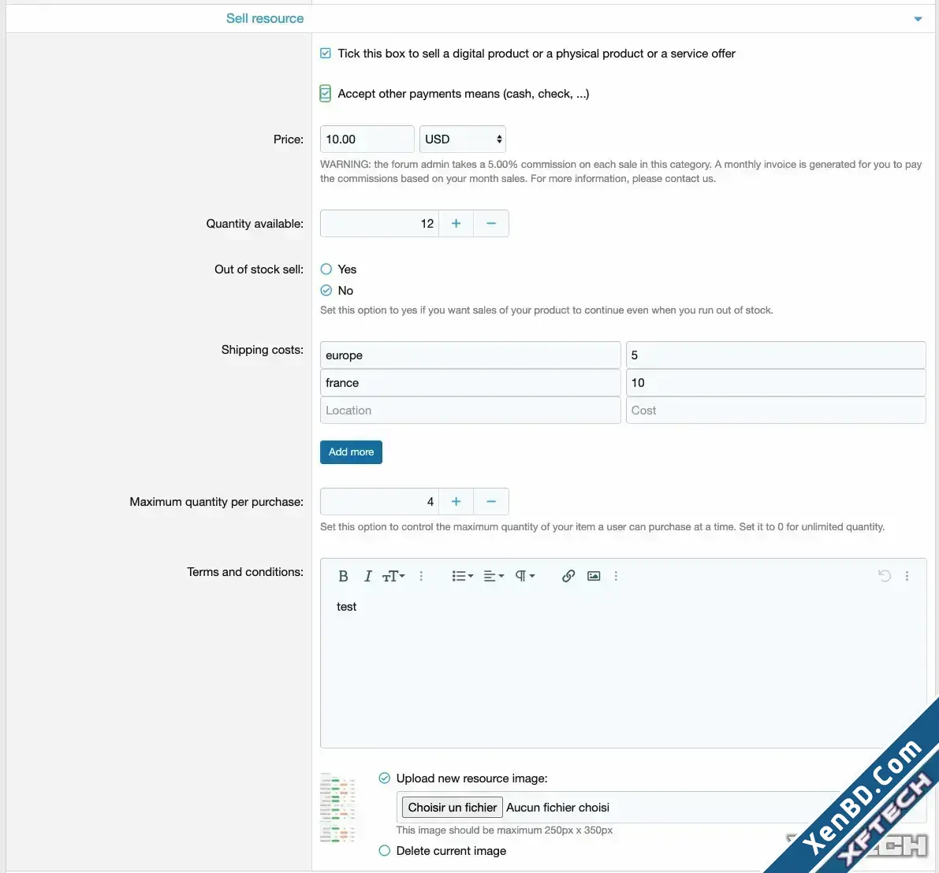Click the europe cost field showing 5
The width and height of the screenshot is (939, 873).
776,355
